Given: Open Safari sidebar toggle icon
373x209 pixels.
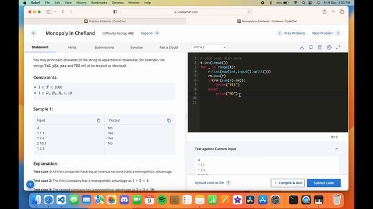Looking at the screenshot, I should point(49,12).
